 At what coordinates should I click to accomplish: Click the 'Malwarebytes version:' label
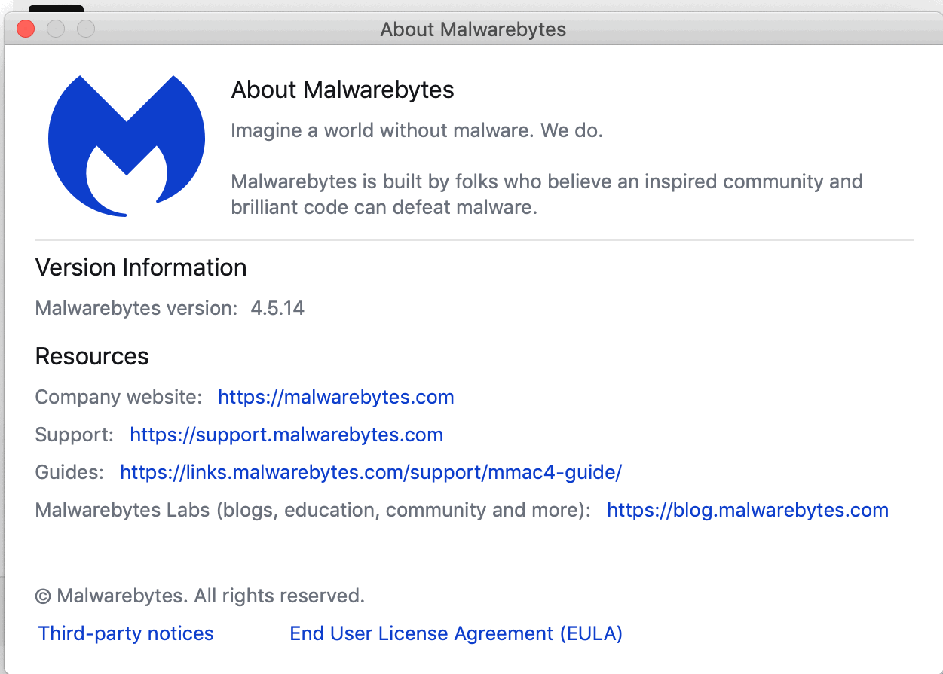(x=136, y=308)
